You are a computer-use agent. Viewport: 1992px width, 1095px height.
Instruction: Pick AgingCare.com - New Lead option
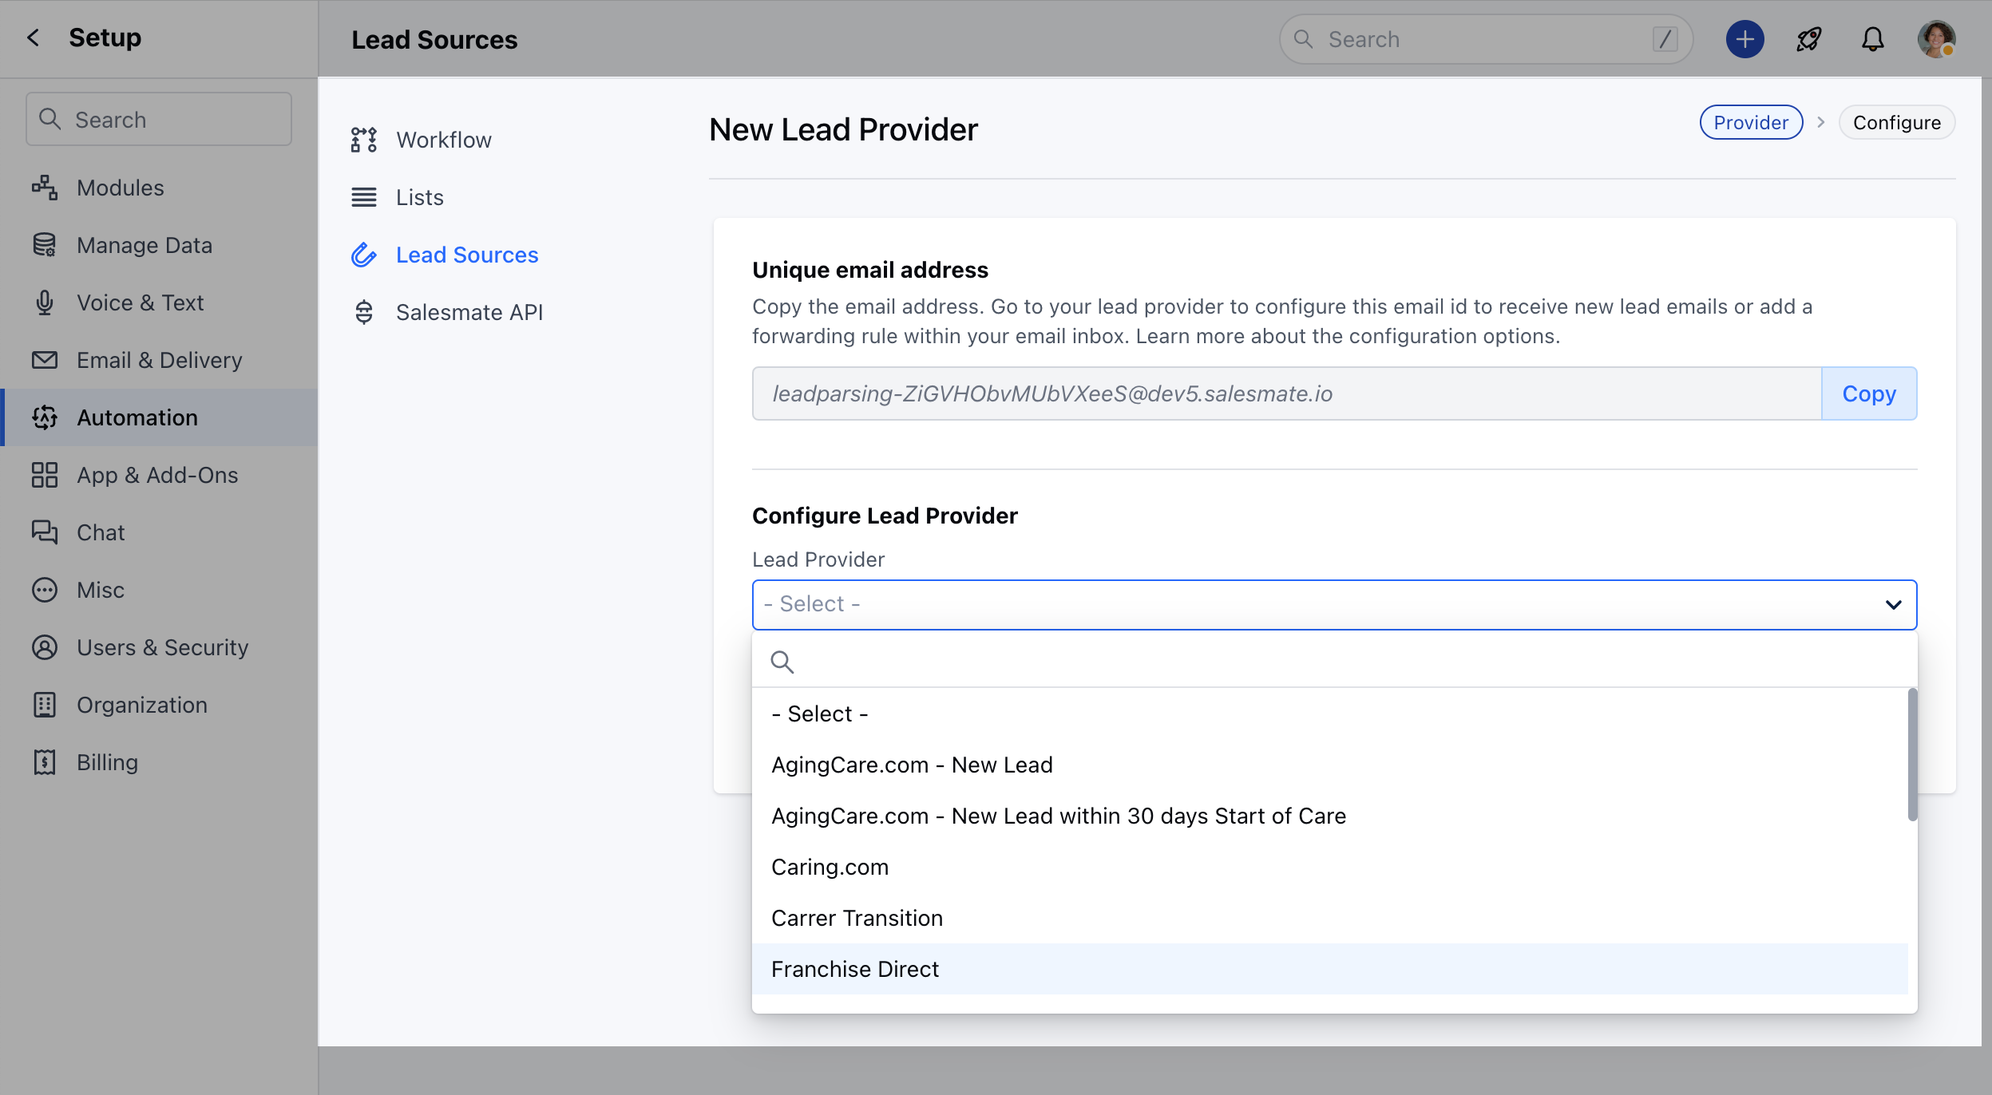point(912,765)
